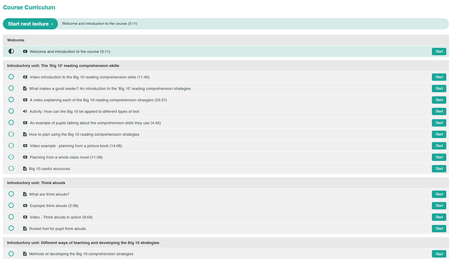Mark What makes a good reader complete
This screenshot has height=259, width=456.
coord(11,88)
